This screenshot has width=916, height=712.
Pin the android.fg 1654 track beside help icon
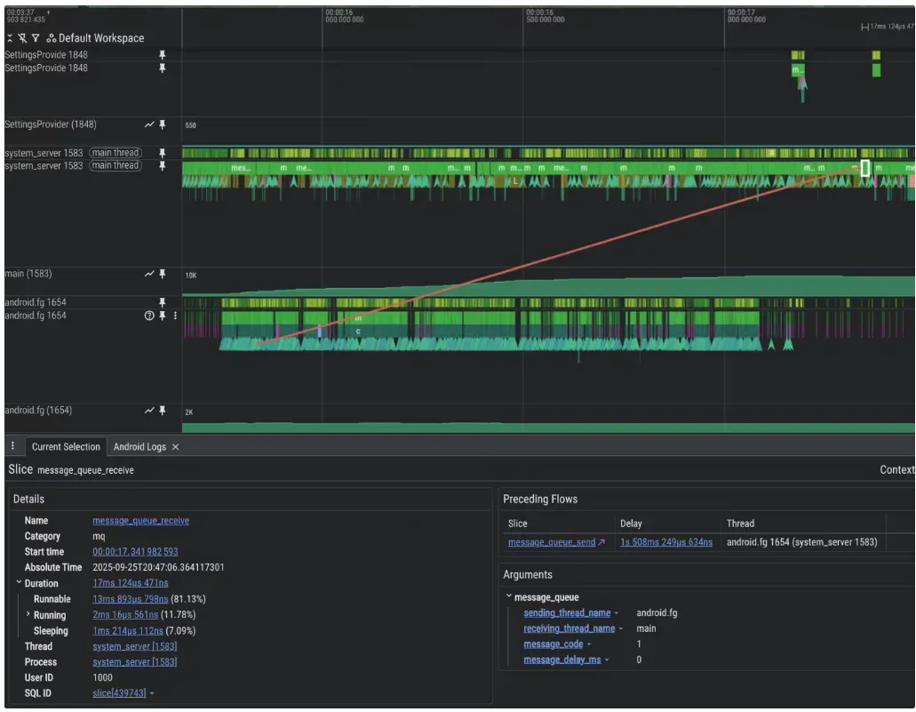tap(163, 316)
